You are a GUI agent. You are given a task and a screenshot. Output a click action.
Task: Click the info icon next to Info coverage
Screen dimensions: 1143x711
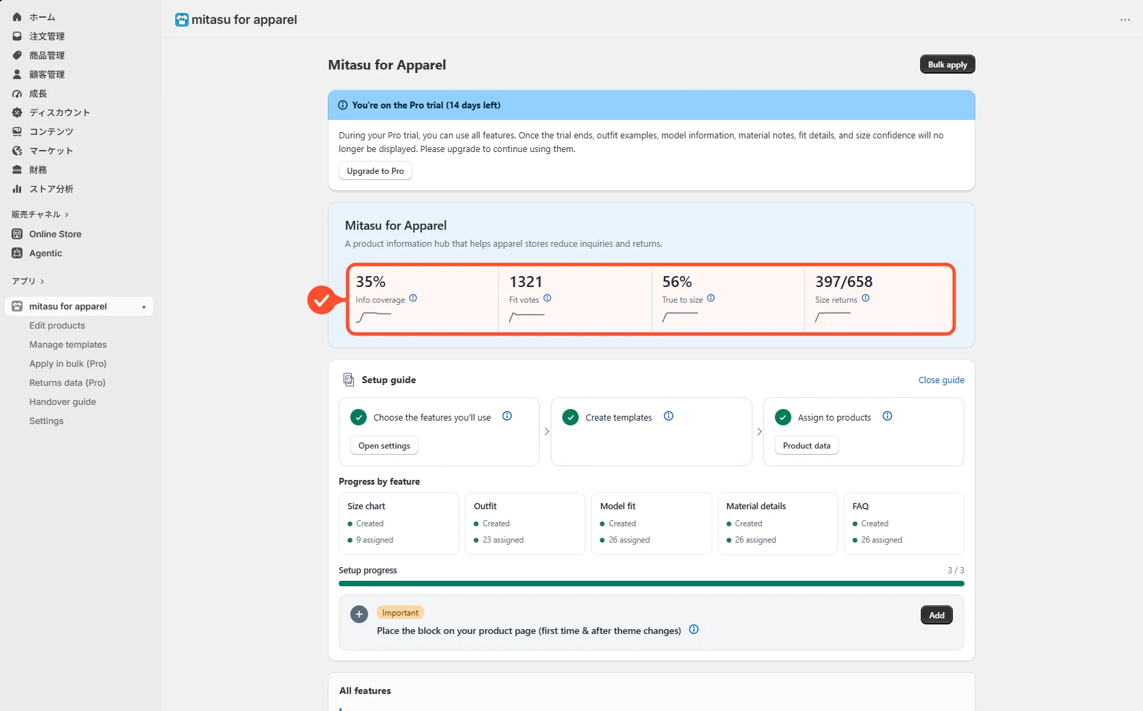point(413,299)
